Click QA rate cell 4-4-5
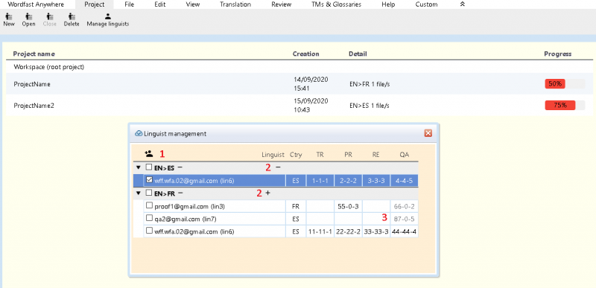This screenshot has height=288, width=596. tap(404, 181)
